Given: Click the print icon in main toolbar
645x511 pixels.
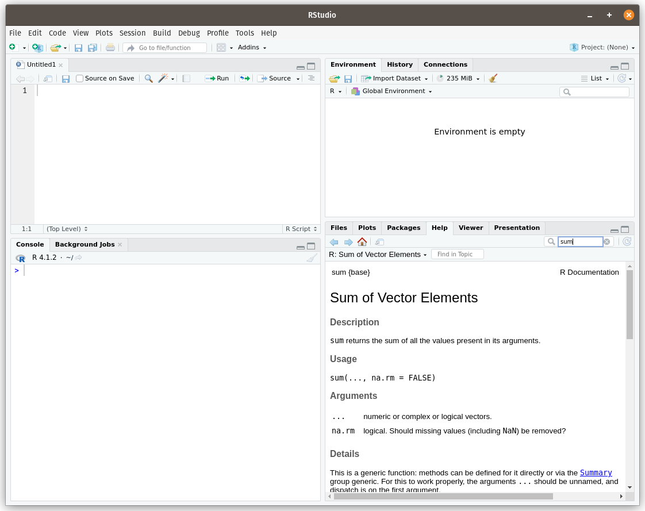Looking at the screenshot, I should [110, 48].
